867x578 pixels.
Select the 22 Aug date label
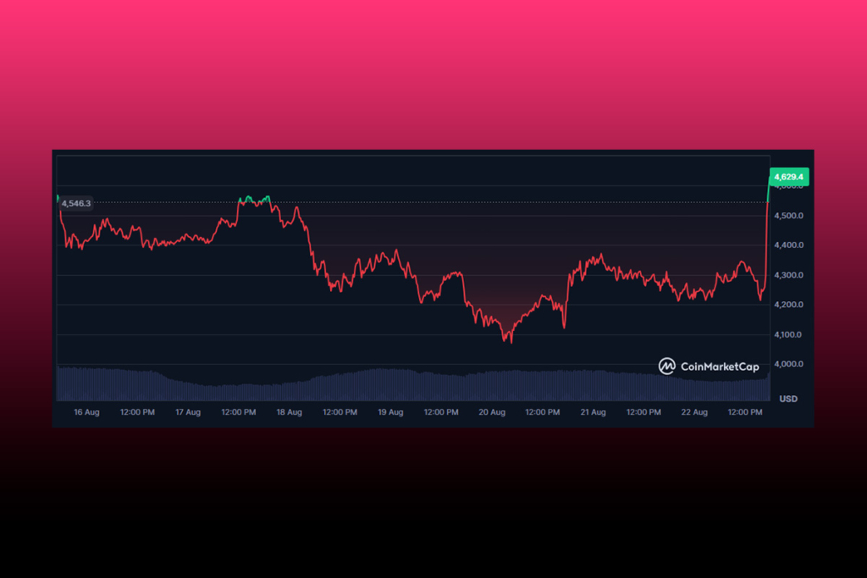694,412
